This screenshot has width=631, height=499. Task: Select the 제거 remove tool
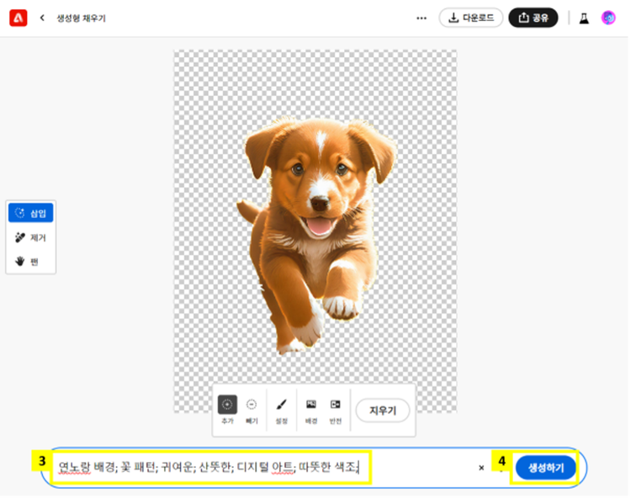point(31,237)
